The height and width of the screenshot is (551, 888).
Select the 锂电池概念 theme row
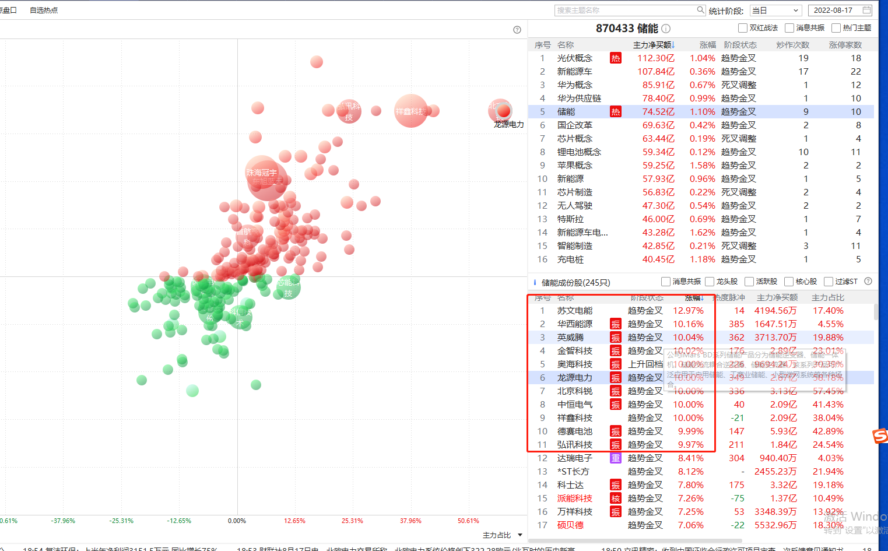coord(701,152)
